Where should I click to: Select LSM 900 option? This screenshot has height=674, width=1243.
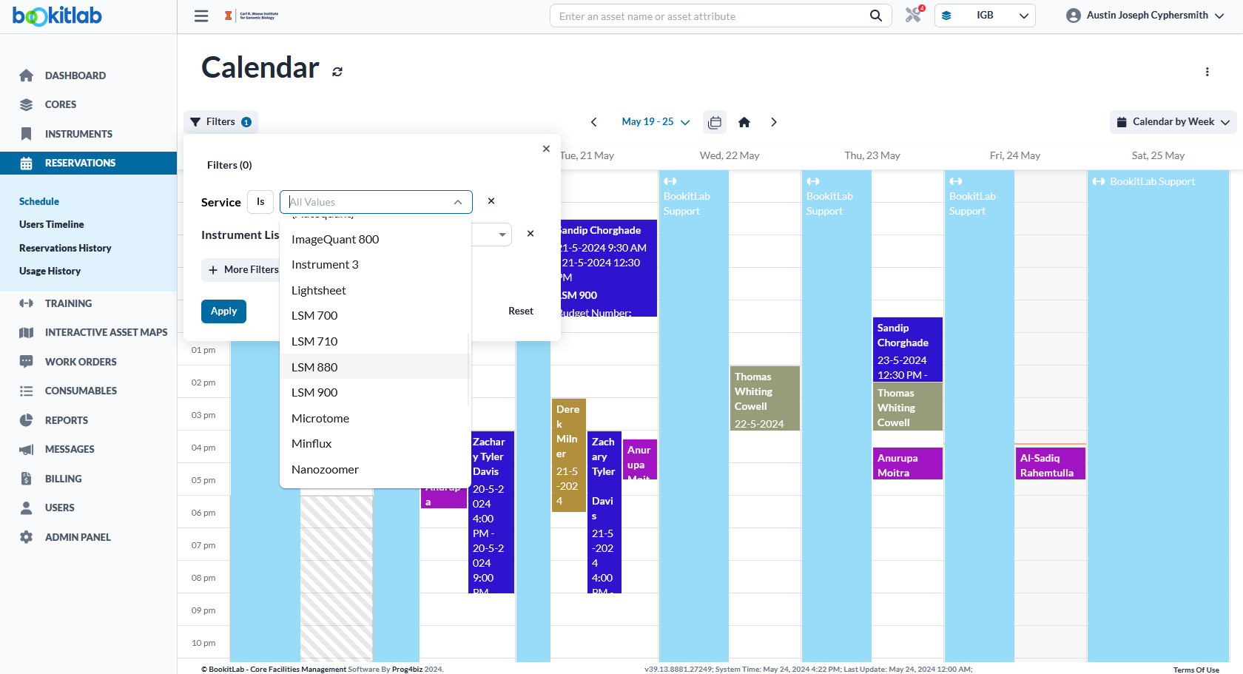point(375,392)
